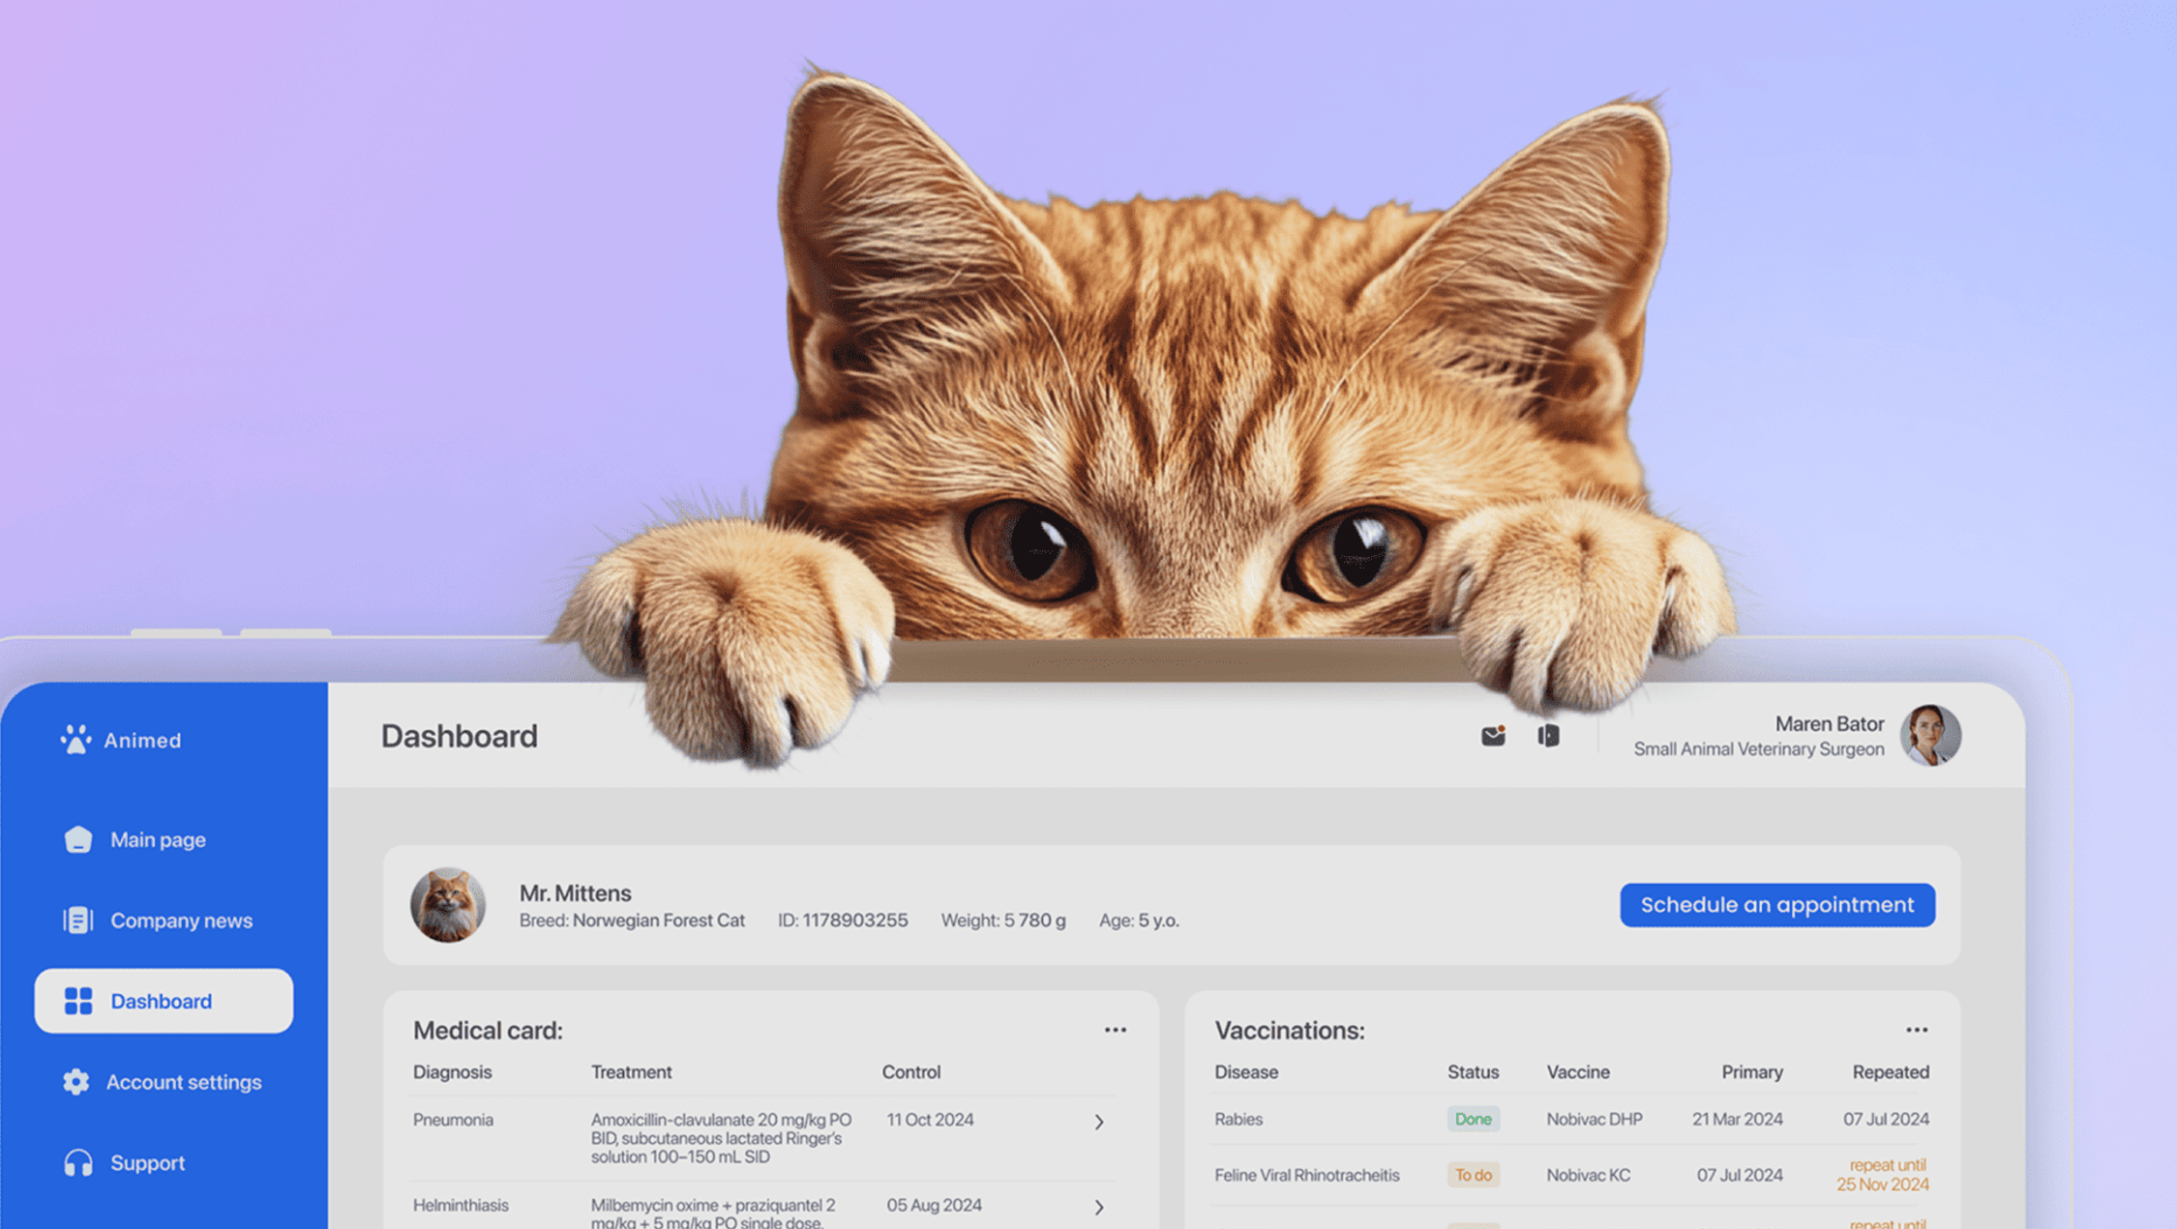Go to Company news menu item
2177x1229 pixels.
pyautogui.click(x=181, y=921)
